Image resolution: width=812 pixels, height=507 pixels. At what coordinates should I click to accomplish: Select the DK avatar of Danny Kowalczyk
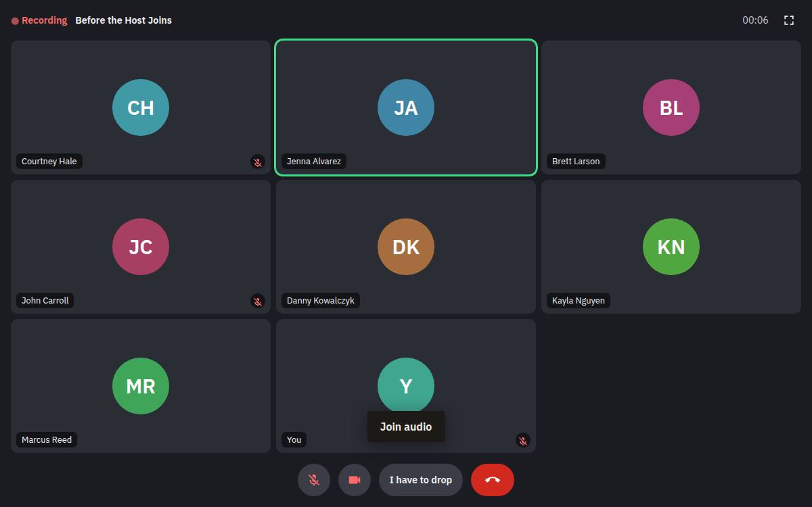point(406,247)
